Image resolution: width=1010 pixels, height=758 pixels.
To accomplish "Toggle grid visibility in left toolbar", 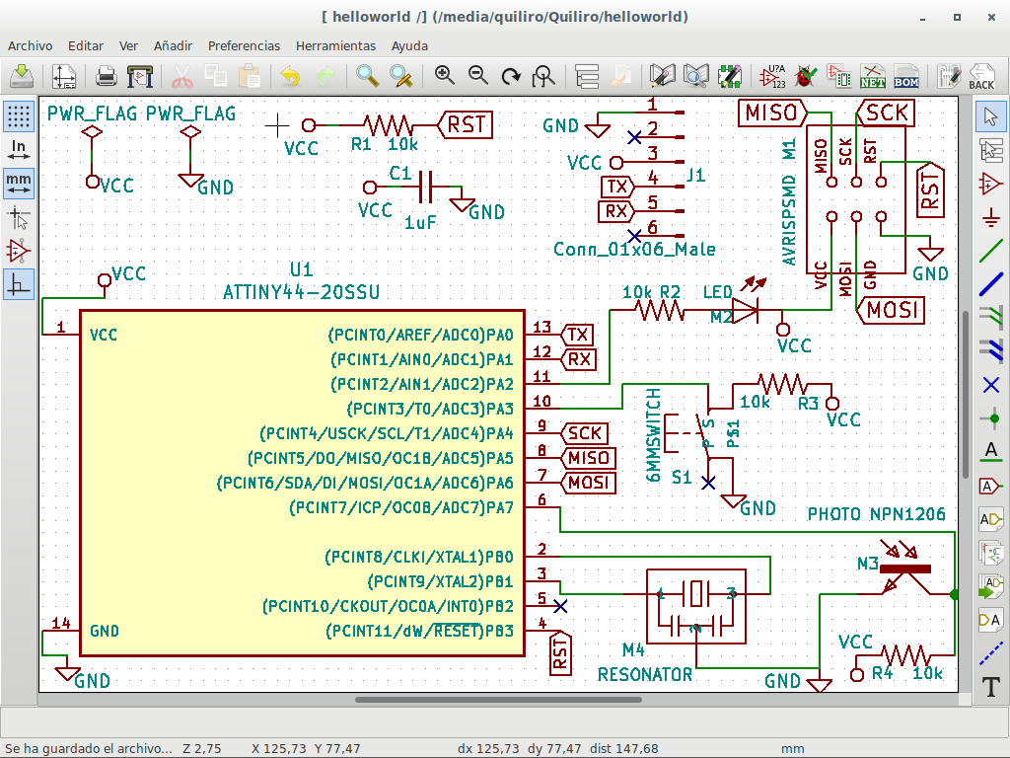I will tap(18, 115).
